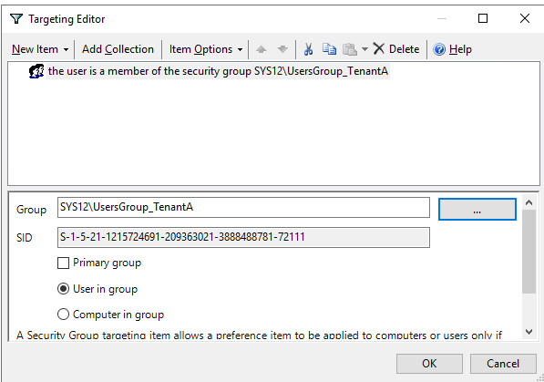Click Add Collection in the toolbar
The width and height of the screenshot is (544, 382).
click(x=118, y=49)
